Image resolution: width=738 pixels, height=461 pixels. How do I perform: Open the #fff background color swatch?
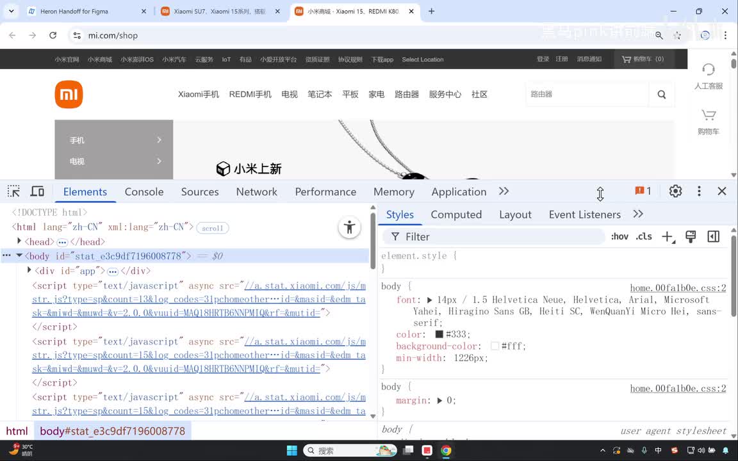point(495,346)
